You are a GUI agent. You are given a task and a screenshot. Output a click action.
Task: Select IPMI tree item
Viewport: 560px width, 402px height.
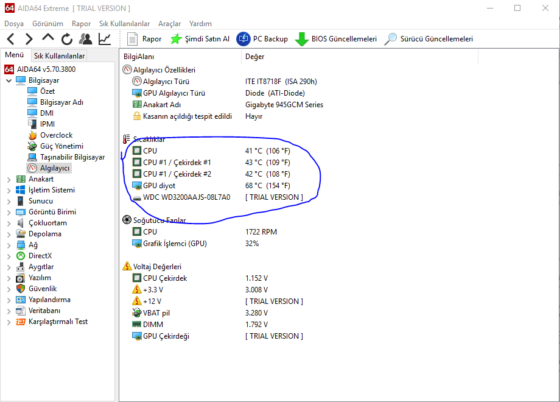47,124
